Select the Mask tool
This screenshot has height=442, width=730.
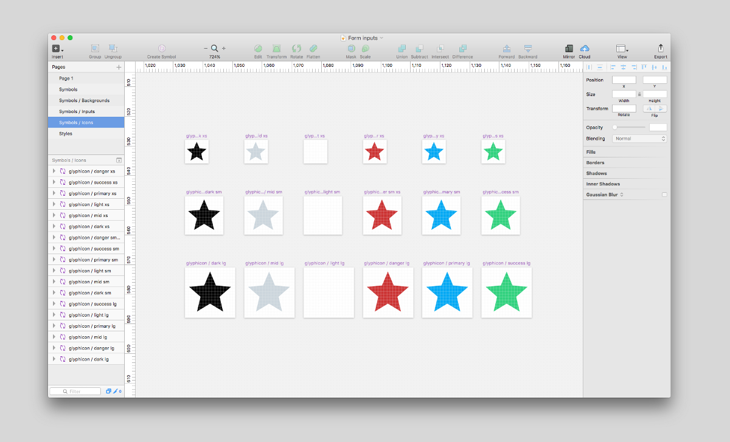click(x=351, y=49)
